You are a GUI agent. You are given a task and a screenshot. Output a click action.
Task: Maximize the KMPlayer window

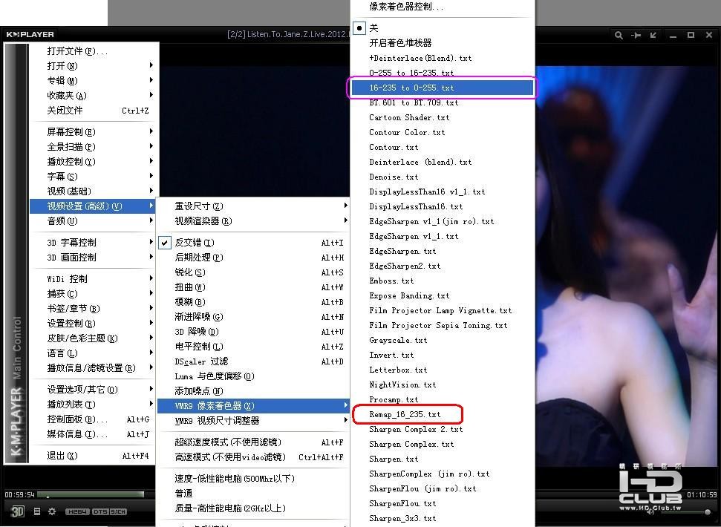[x=691, y=35]
